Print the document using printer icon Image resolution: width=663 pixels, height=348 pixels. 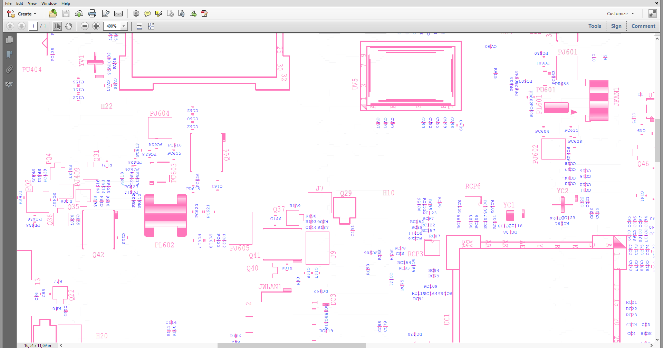(x=92, y=13)
